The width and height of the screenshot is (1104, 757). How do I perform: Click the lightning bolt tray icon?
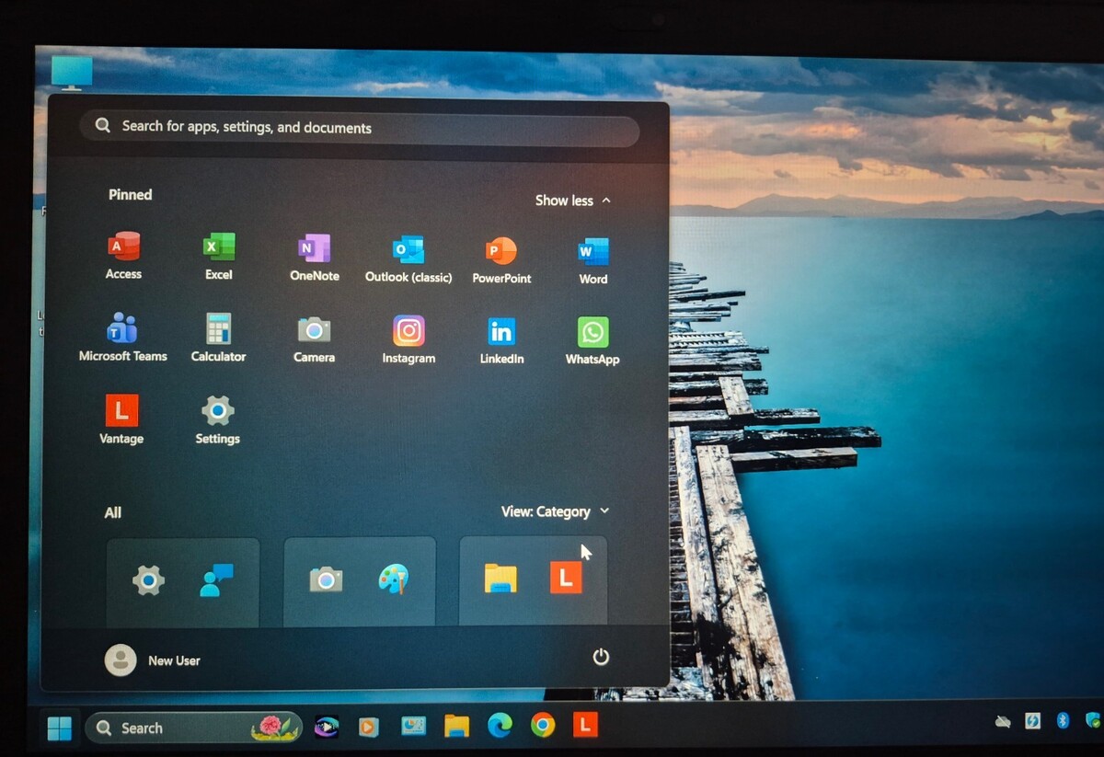(1033, 721)
